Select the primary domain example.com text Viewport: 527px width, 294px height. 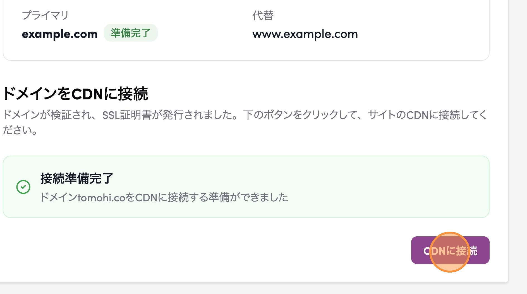(60, 34)
